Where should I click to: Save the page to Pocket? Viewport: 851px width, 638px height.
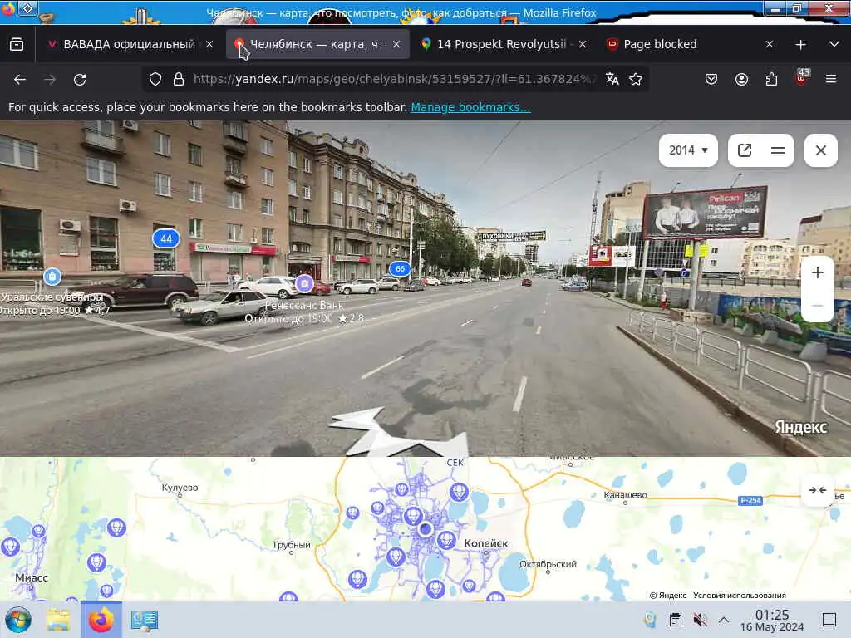711,79
